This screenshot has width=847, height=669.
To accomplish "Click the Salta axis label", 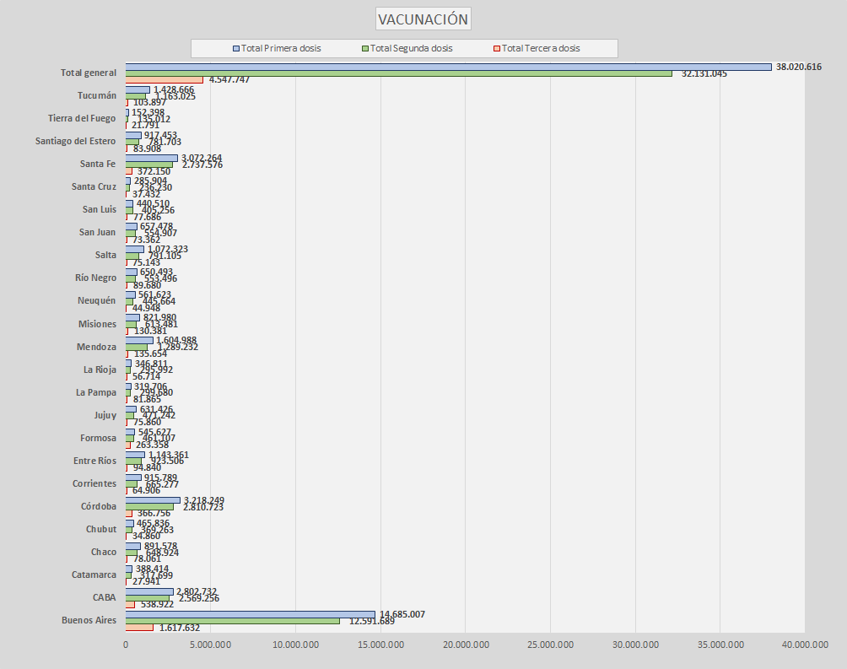I will click(x=105, y=255).
